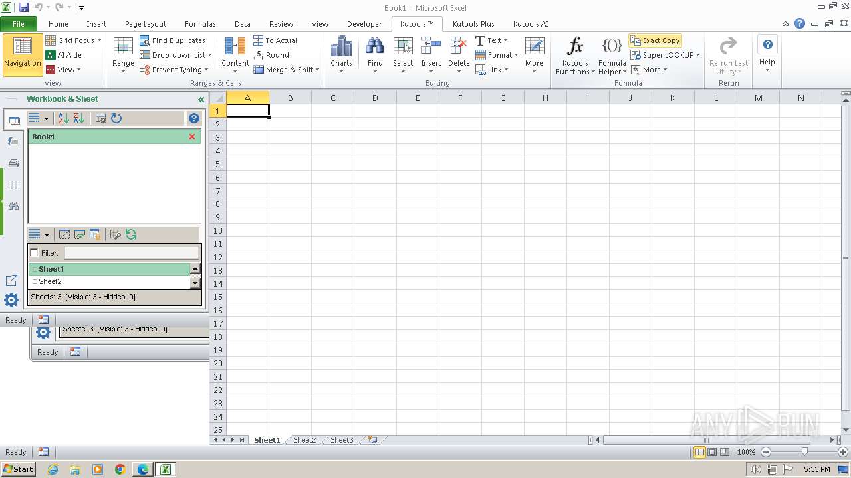Open Chrome from the taskbar
Image resolution: width=851 pixels, height=478 pixels.
click(x=120, y=469)
